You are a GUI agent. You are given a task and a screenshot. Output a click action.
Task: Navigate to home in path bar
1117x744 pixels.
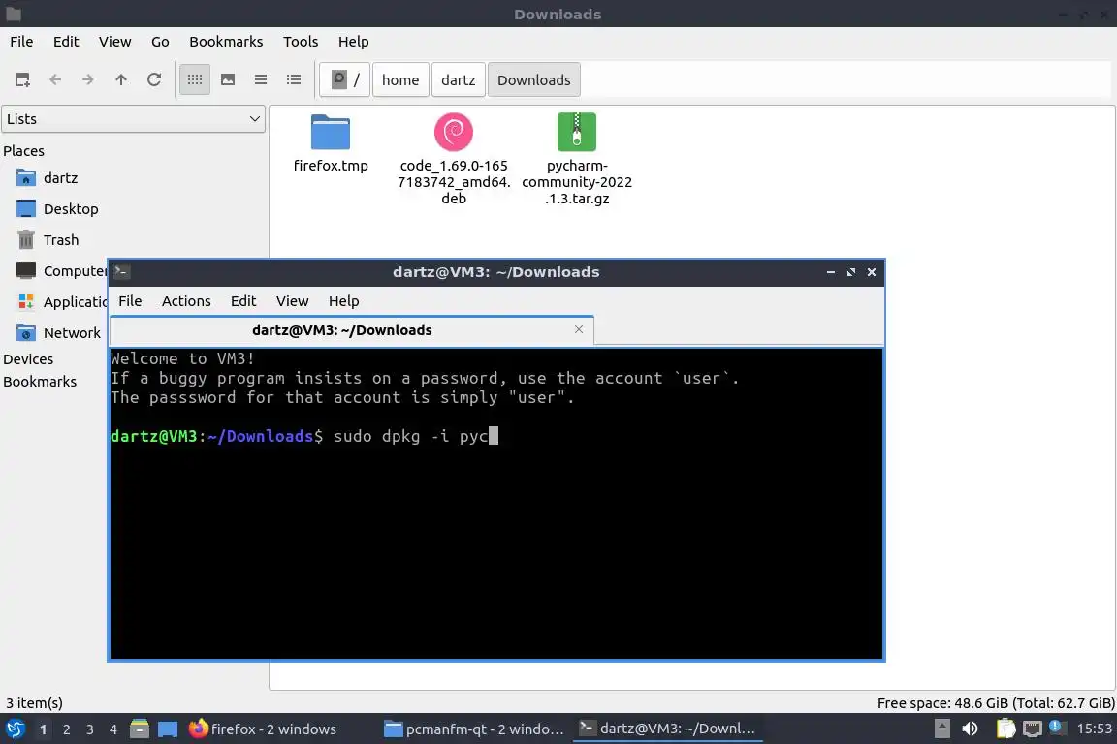pyautogui.click(x=400, y=79)
